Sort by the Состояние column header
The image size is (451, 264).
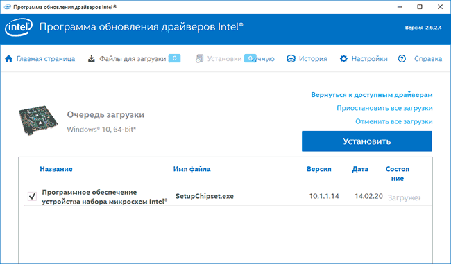pos(397,173)
